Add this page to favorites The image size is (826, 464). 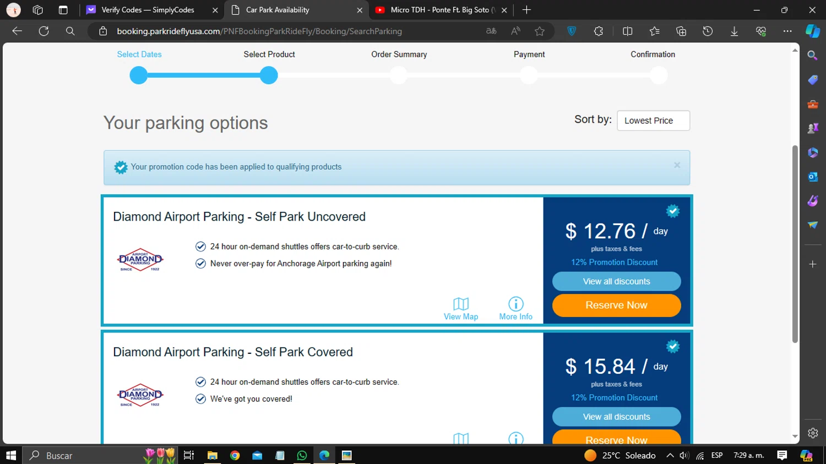[x=540, y=31]
